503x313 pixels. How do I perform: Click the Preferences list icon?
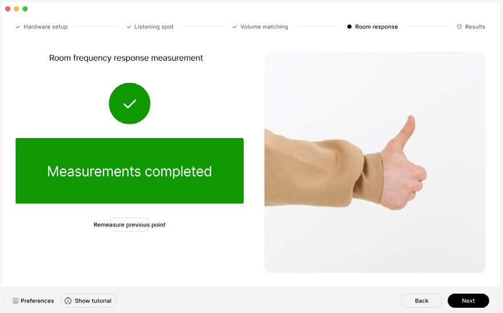(15, 301)
